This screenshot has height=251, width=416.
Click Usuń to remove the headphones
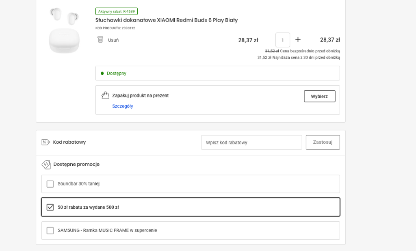[113, 39]
